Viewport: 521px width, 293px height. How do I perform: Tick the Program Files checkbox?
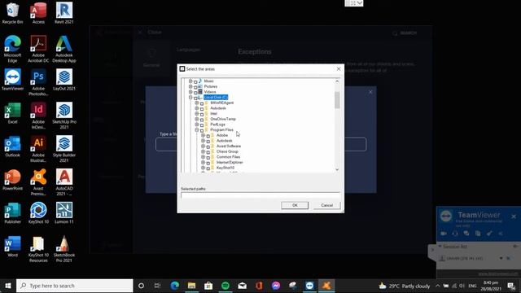pos(202,130)
